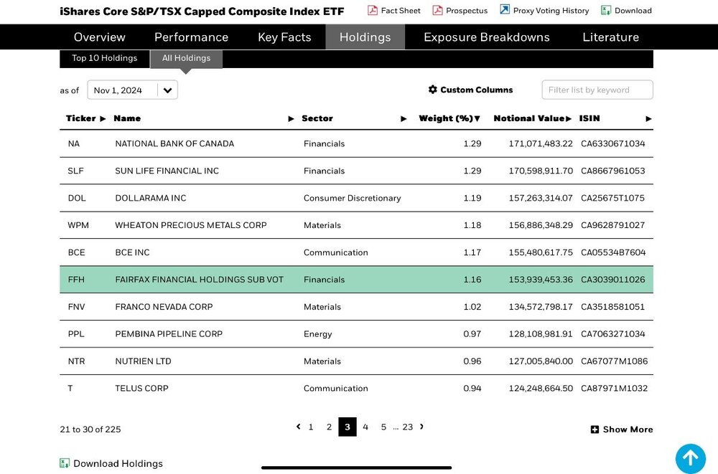Focus the Filter list by keyword field

click(597, 90)
